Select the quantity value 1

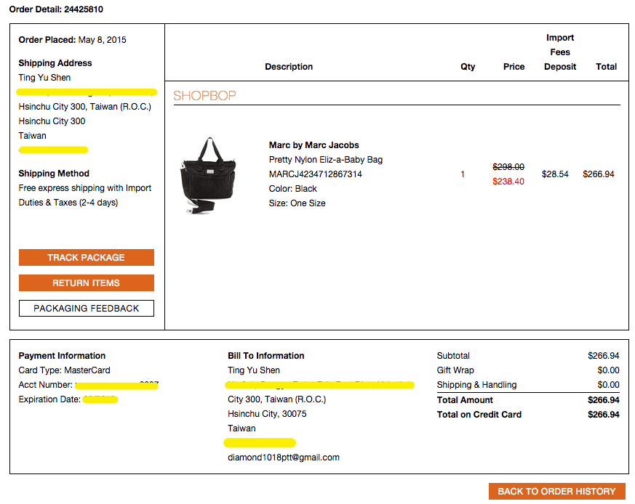[x=463, y=174]
